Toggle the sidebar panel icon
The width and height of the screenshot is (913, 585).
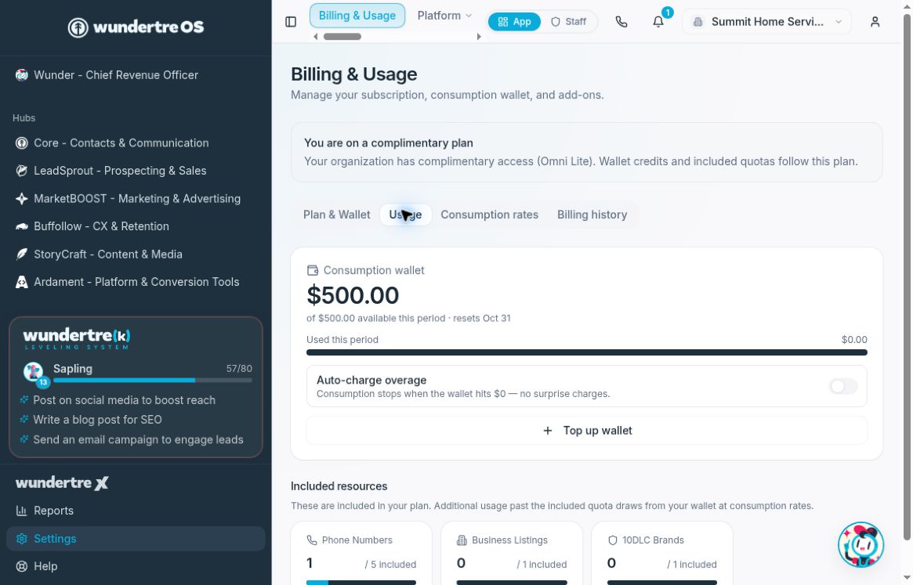(291, 22)
